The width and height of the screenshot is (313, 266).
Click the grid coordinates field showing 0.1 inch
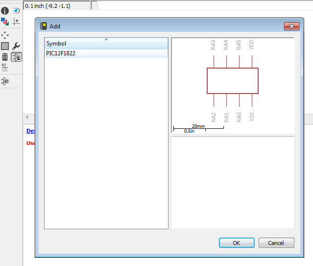pyautogui.click(x=57, y=6)
